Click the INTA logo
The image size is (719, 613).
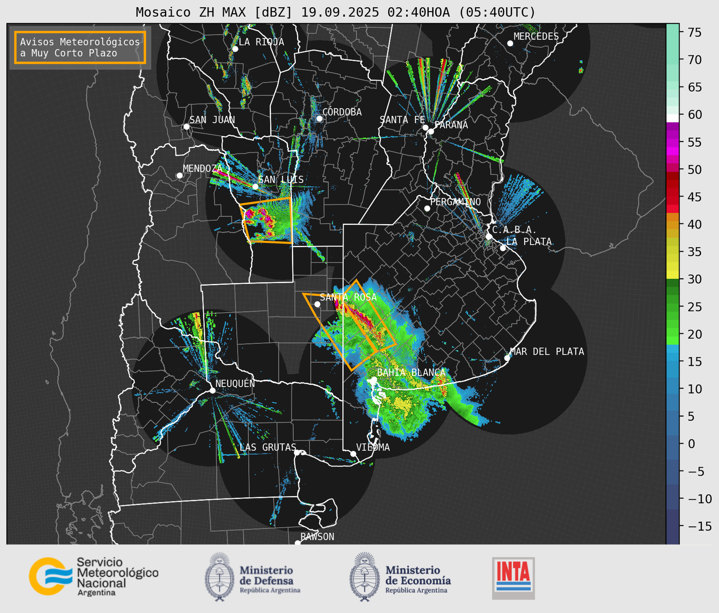[x=514, y=578]
